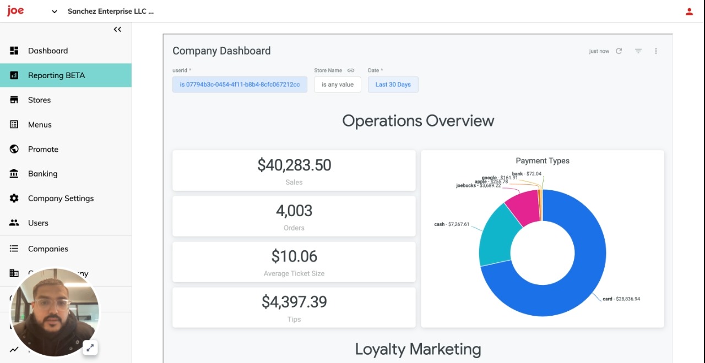
Task: Click the 'card - $28,836.94' label
Action: 621,299
